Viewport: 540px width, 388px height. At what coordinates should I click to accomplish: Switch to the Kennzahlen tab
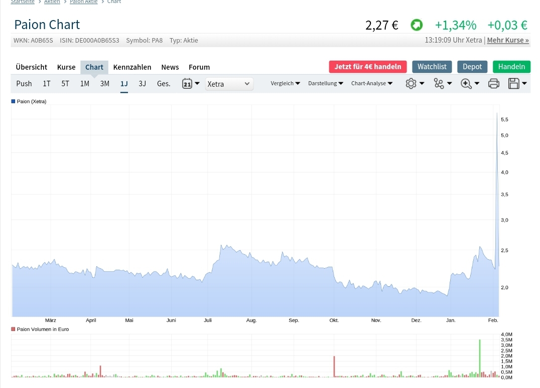pos(132,67)
